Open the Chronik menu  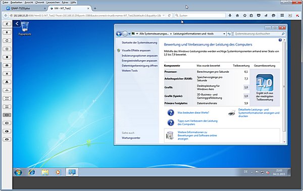pos(39,3)
